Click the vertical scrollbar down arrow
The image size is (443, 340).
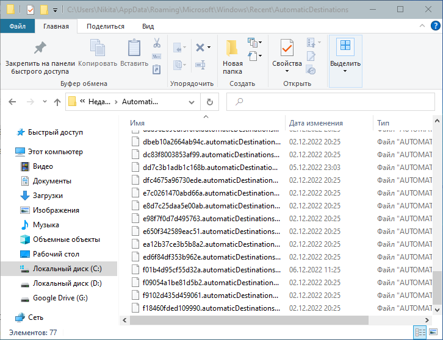(x=437, y=310)
